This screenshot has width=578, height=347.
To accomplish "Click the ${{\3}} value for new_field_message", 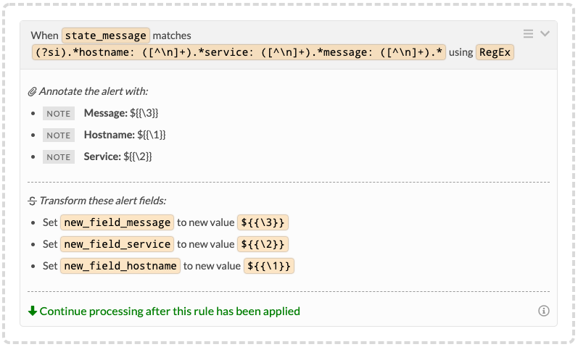I will (x=263, y=222).
